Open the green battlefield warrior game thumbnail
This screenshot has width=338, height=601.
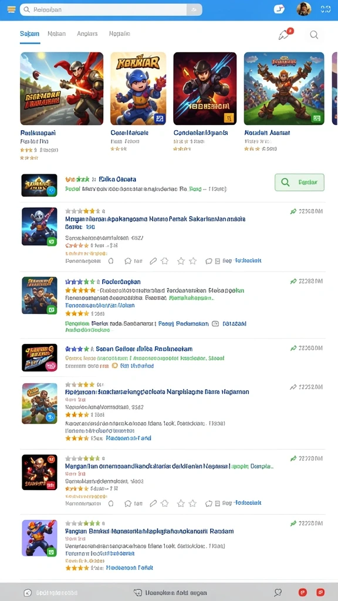[284, 89]
